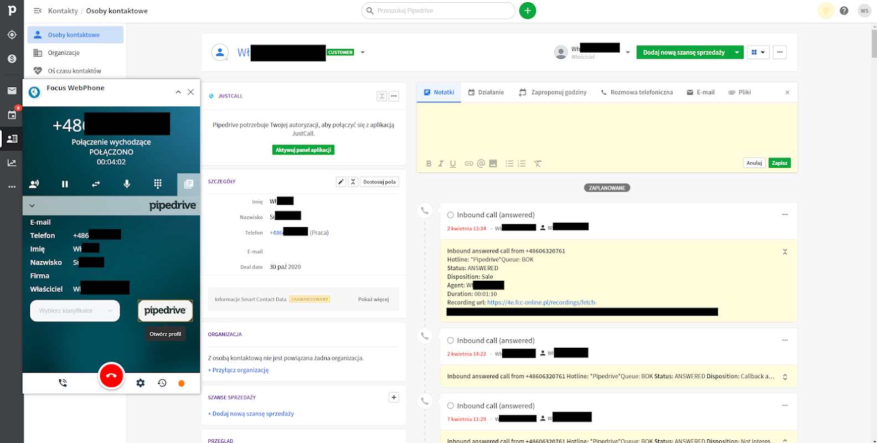Insert an @ mention in the note
The width and height of the screenshot is (877, 443).
click(x=481, y=163)
